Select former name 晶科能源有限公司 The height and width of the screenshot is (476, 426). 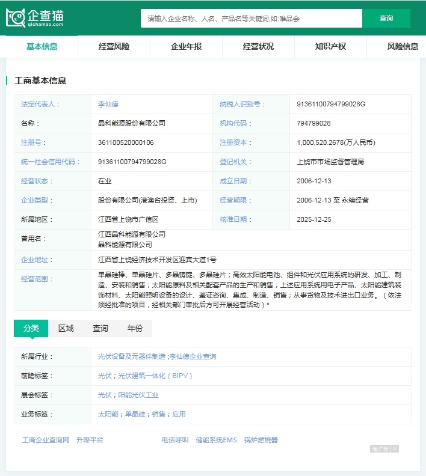pyautogui.click(x=125, y=245)
